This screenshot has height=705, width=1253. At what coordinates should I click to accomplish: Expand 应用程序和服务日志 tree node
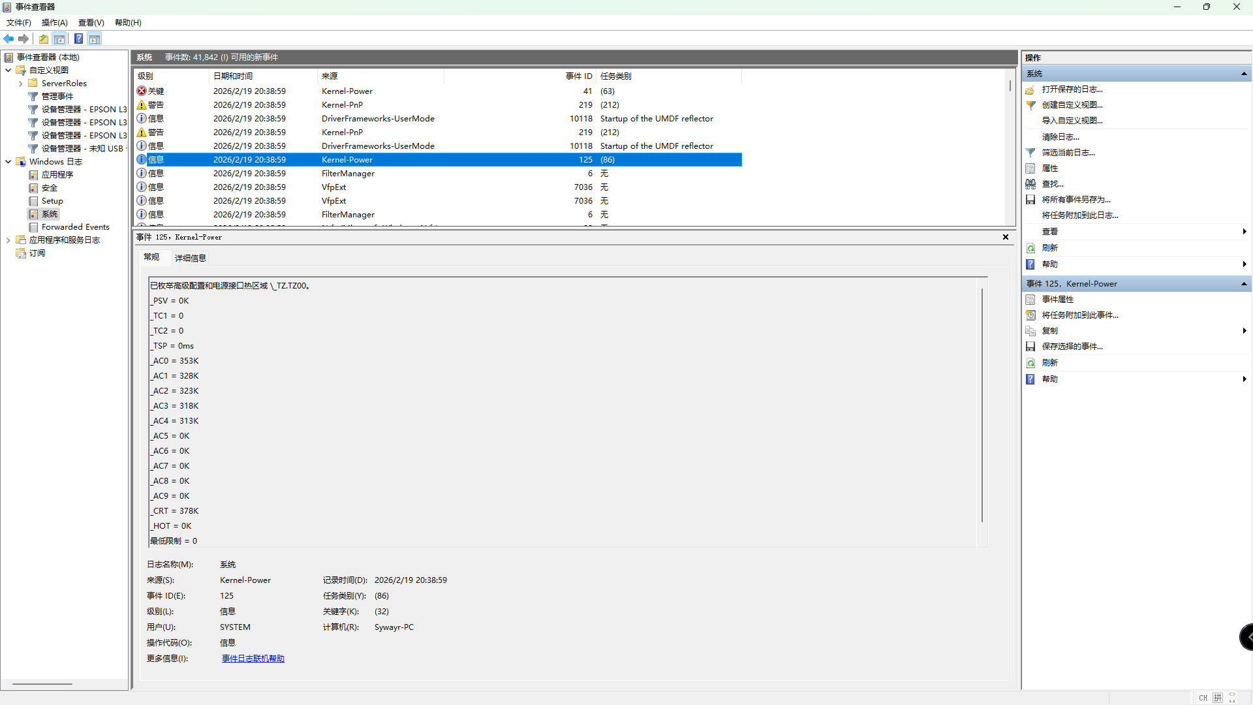point(8,240)
